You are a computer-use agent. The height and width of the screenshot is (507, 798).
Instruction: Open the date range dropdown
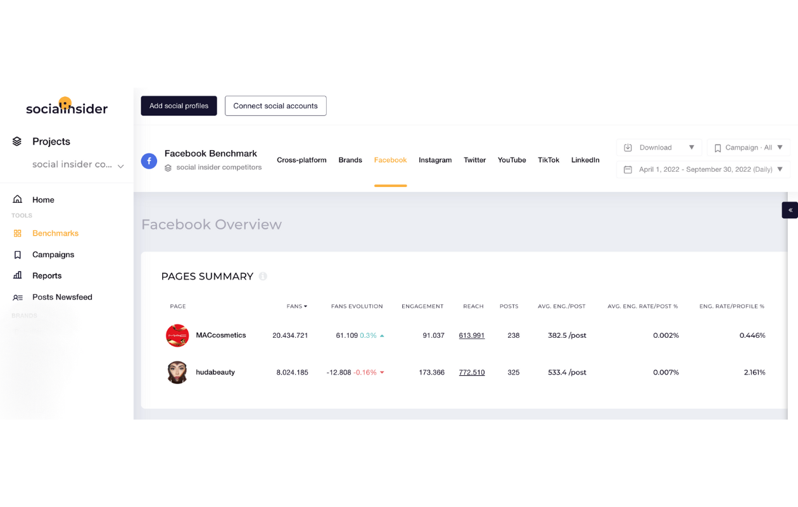tap(703, 170)
